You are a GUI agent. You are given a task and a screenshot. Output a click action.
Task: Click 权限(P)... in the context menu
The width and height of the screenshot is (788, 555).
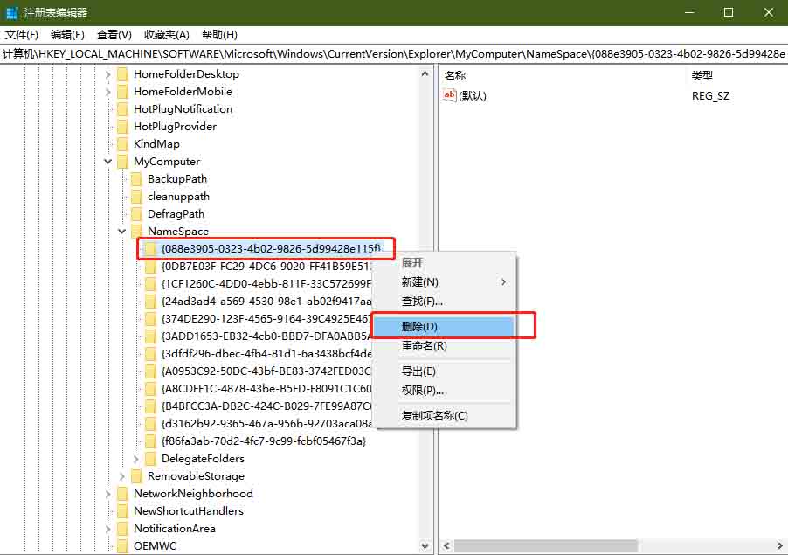pos(422,391)
